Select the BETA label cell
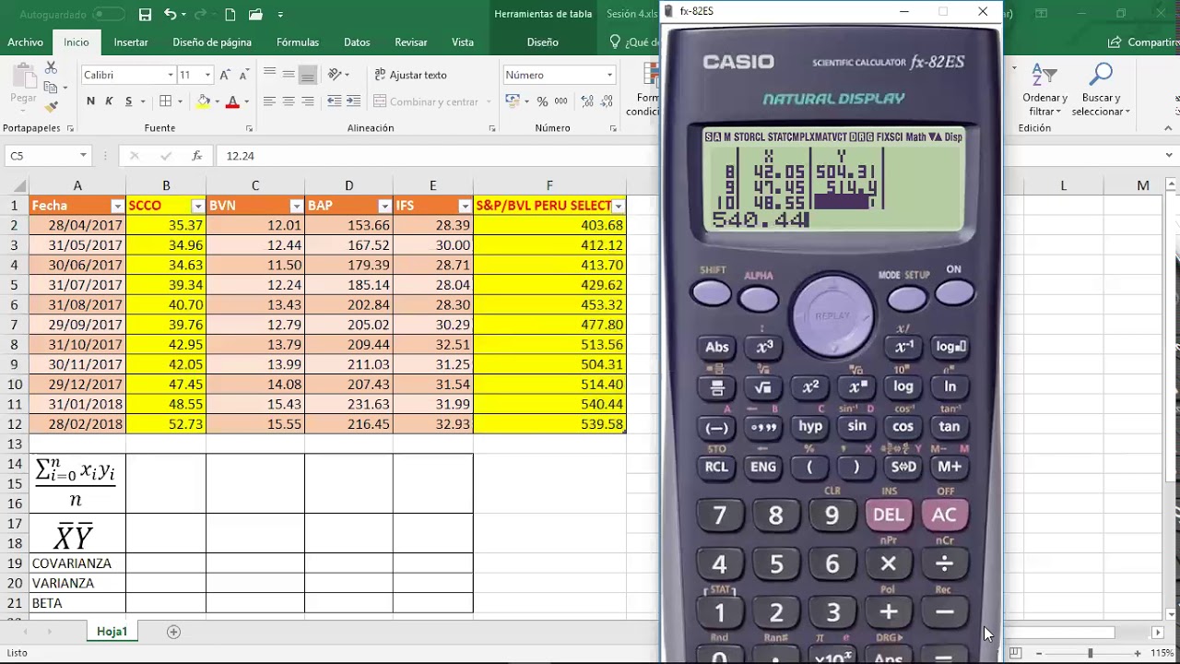Screen dimensions: 1180x664 click(77, 603)
